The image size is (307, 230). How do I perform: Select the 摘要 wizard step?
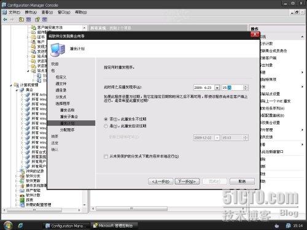(x=55, y=136)
